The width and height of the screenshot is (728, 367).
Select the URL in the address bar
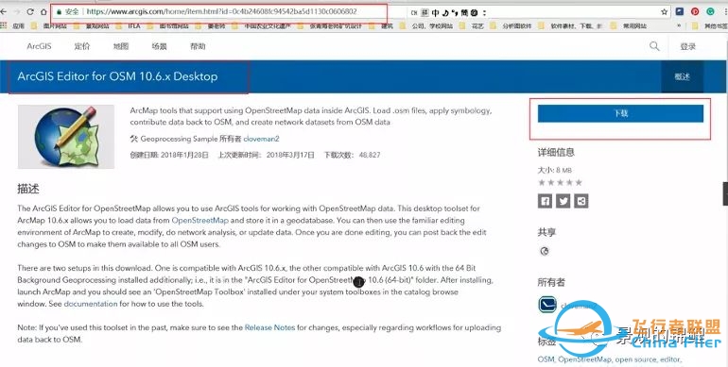point(221,11)
